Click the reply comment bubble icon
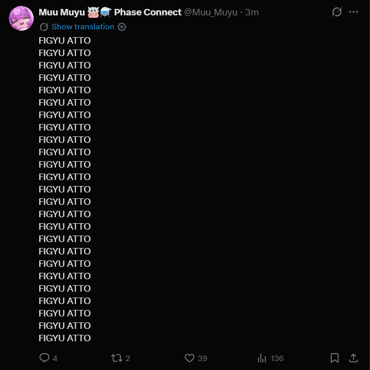 pos(45,358)
